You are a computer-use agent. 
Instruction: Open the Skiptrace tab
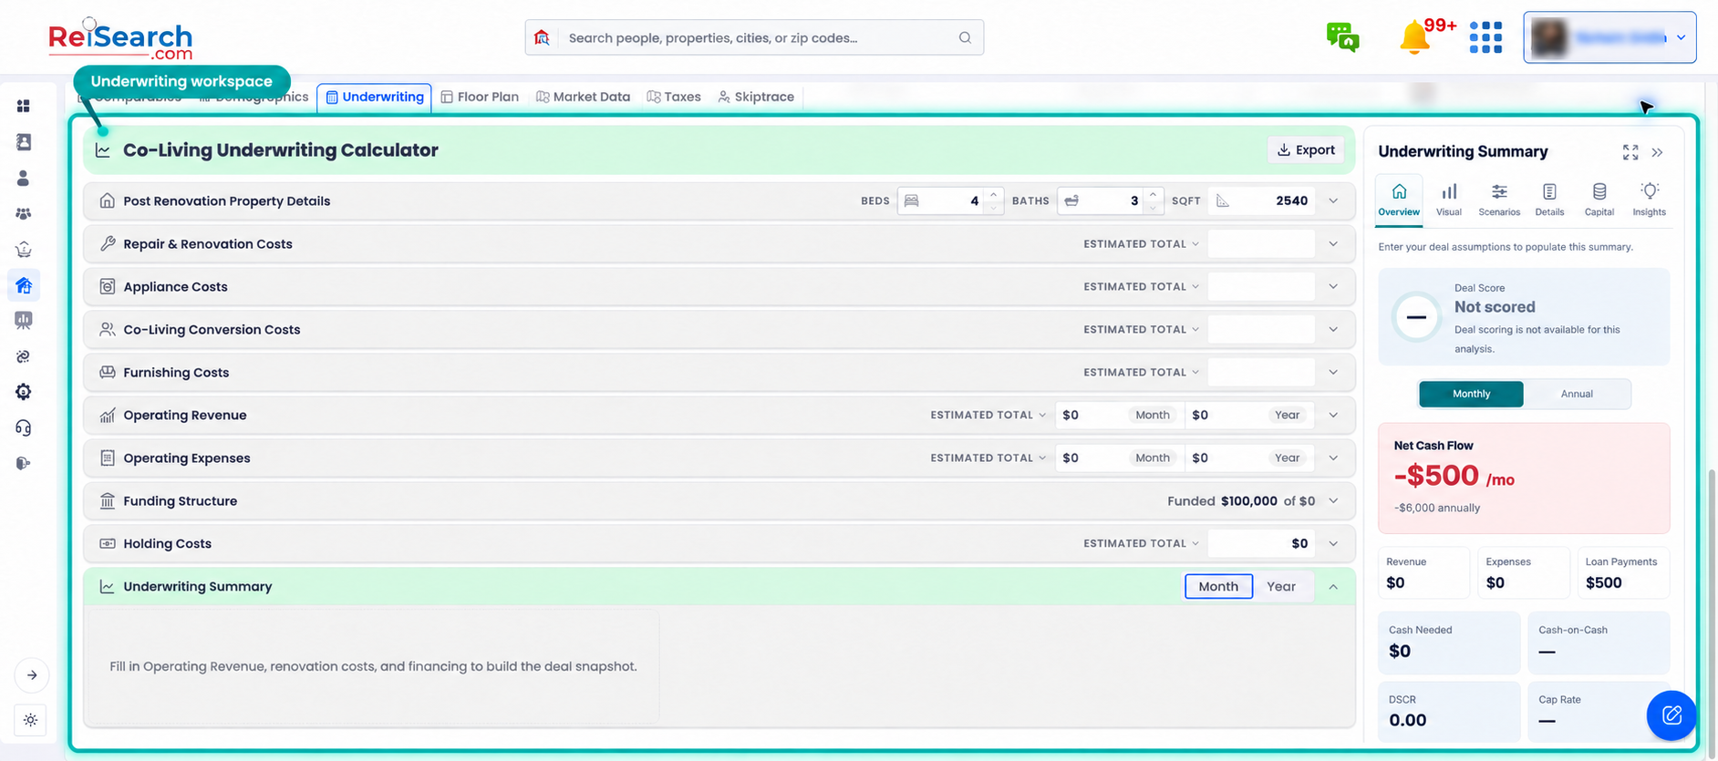click(756, 97)
